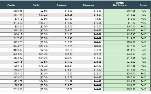The image size is (151, 94).
Task: Click the $0.00 release cell
Action: (61, 74)
